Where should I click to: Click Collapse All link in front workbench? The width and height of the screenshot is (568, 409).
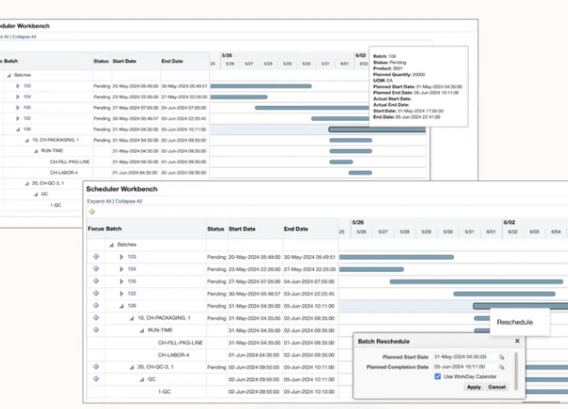click(x=128, y=201)
